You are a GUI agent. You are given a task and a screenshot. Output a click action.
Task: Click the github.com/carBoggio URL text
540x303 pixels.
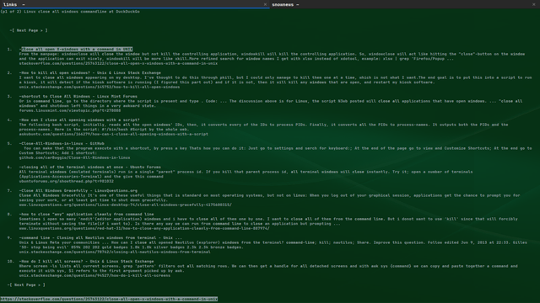click(x=75, y=157)
